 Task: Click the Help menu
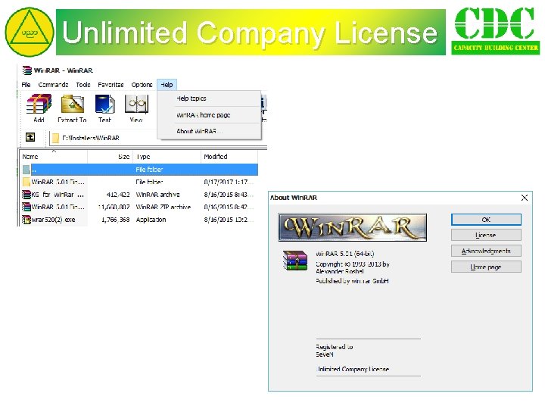167,85
